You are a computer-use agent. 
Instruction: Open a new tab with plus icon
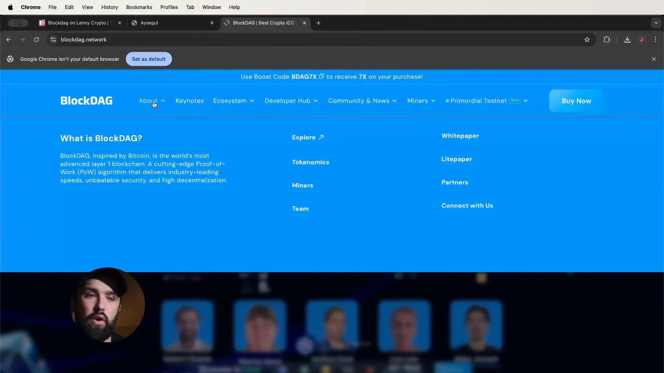pos(318,23)
